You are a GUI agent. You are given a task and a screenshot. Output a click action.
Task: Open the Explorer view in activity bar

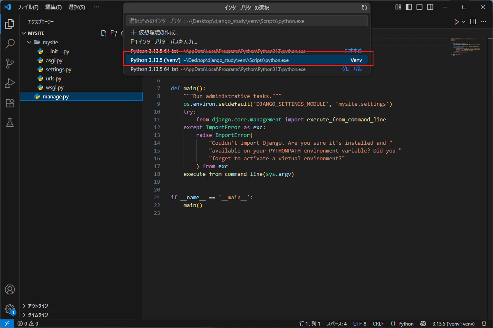click(x=10, y=24)
